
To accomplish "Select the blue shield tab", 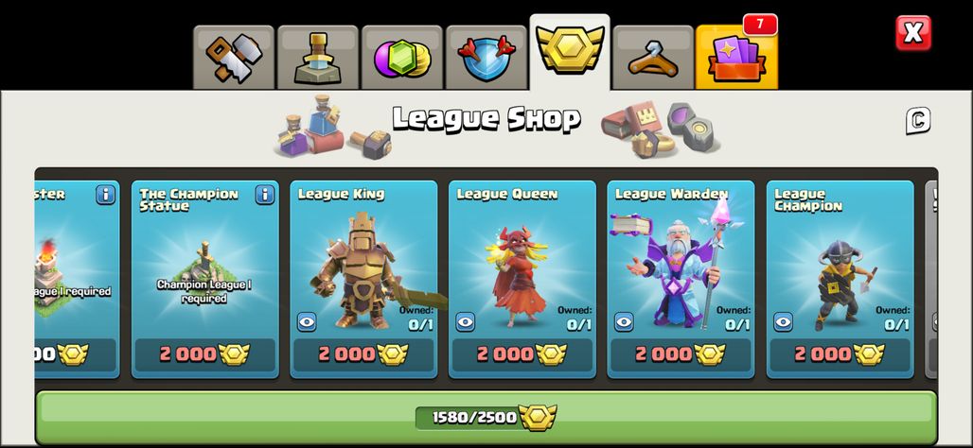I will [486, 58].
